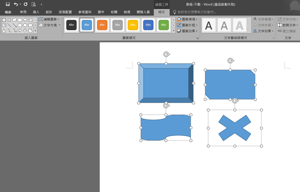The height and width of the screenshot is (192, 300).
Task: Open the 圖案外框 shape outline dropdown
Action: coord(197,25)
